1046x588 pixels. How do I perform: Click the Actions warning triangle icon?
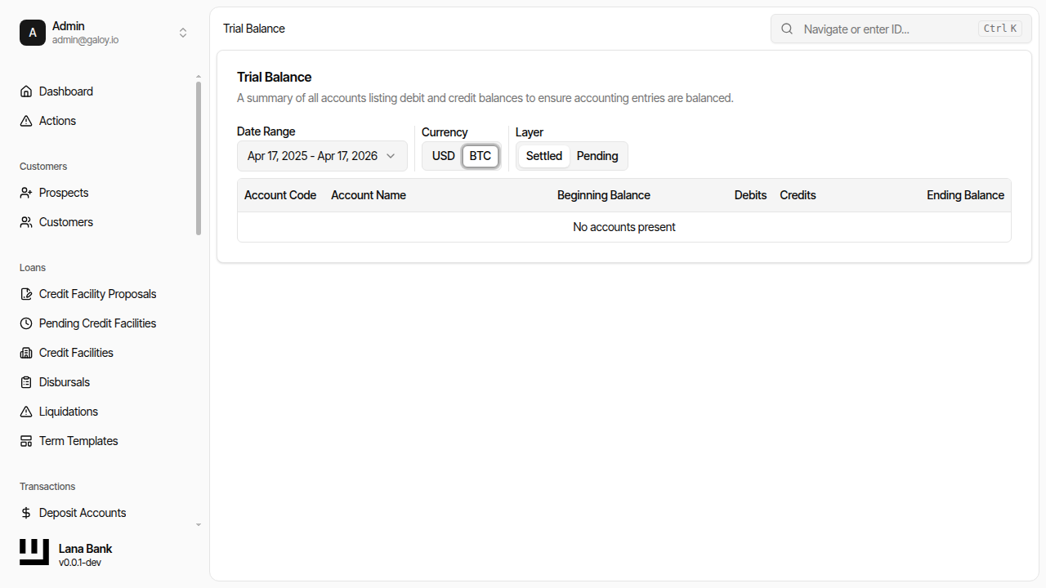coord(25,120)
